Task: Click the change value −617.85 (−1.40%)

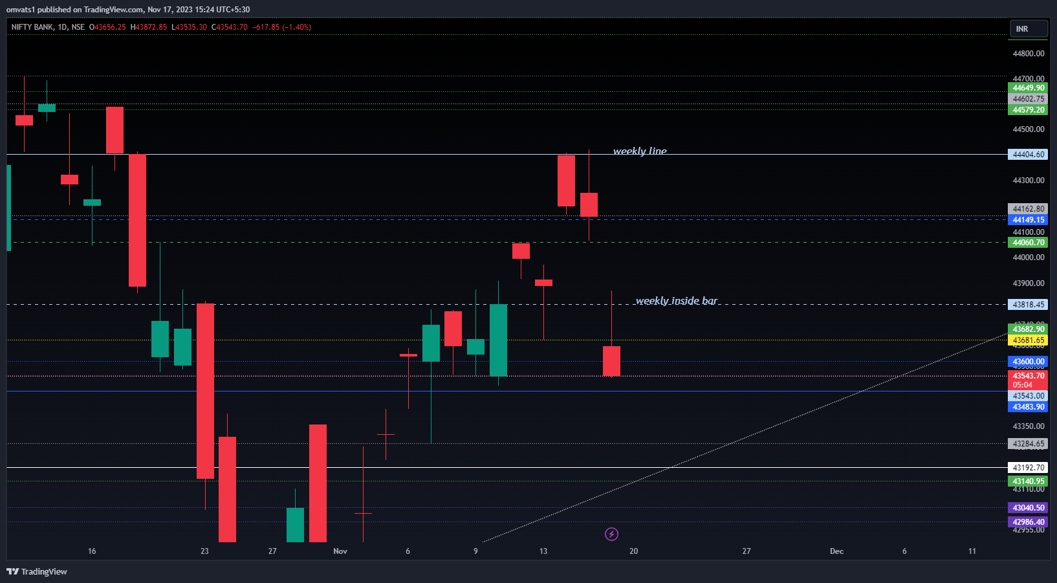Action: [x=281, y=27]
